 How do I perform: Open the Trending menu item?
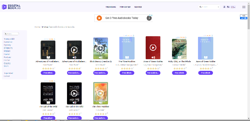[x=111, y=7]
